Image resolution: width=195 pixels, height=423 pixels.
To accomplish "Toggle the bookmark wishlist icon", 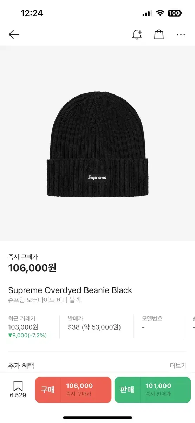I will 18,386.
